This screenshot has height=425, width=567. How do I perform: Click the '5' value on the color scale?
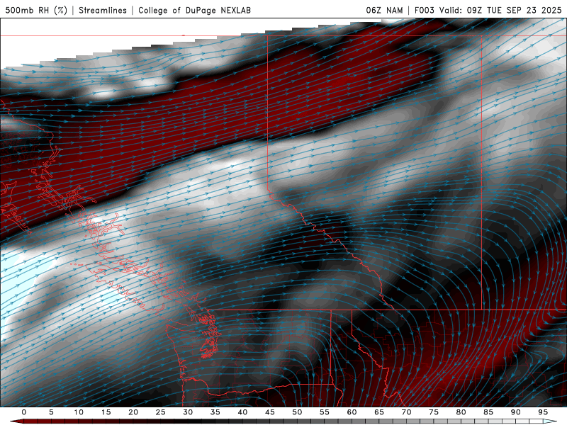tap(51, 412)
